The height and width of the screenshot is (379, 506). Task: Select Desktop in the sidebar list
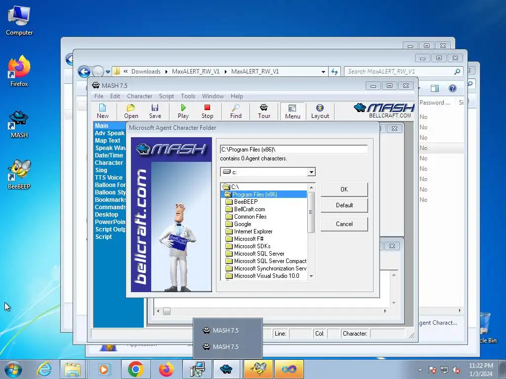point(107,215)
